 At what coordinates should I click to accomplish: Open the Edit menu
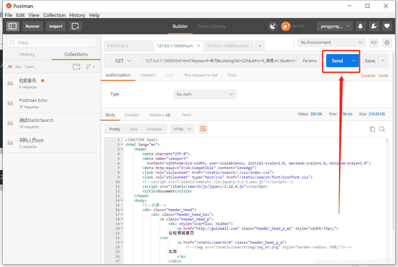tap(21, 15)
